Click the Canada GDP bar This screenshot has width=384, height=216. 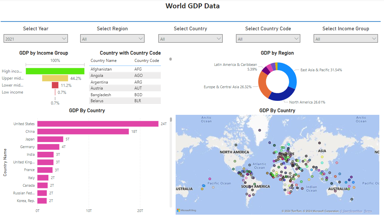(x=42, y=185)
